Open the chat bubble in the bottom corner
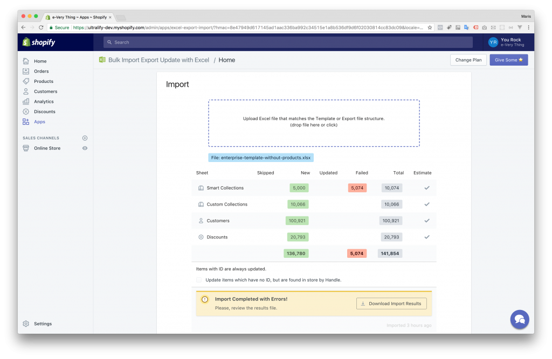This screenshot has height=359, width=552. (519, 319)
